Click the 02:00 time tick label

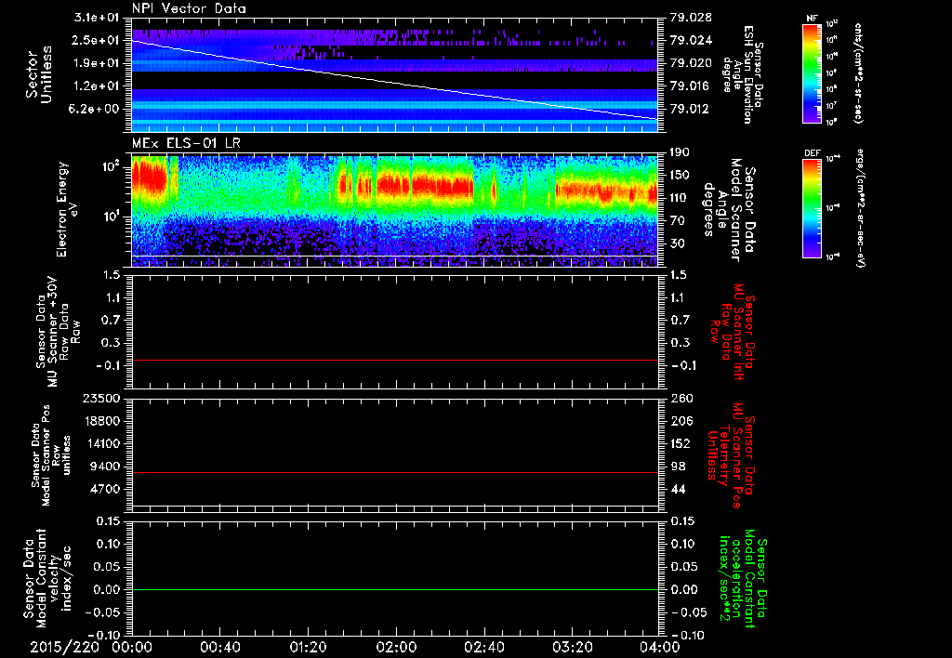coord(396,647)
